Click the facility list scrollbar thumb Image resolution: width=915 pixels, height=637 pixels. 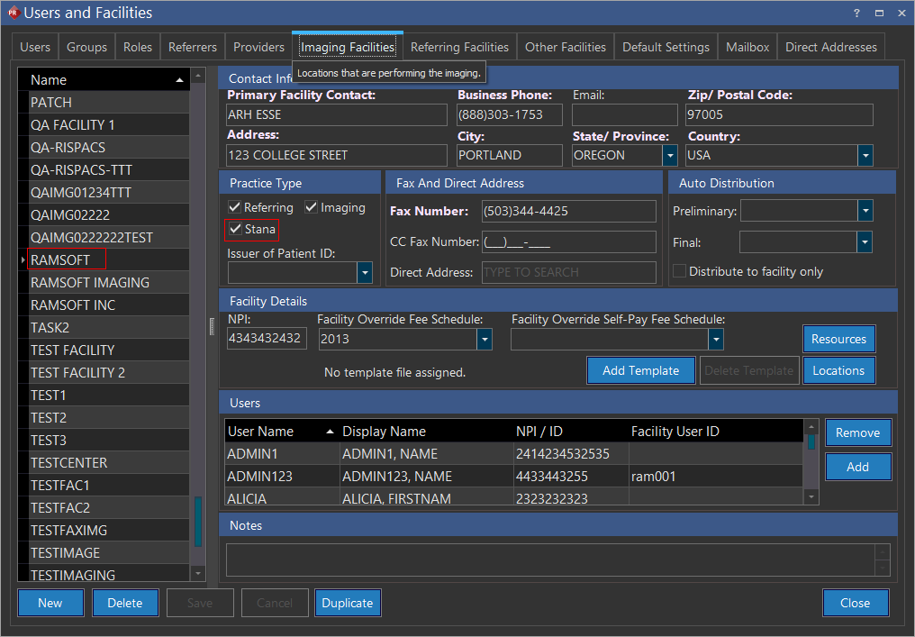click(198, 521)
